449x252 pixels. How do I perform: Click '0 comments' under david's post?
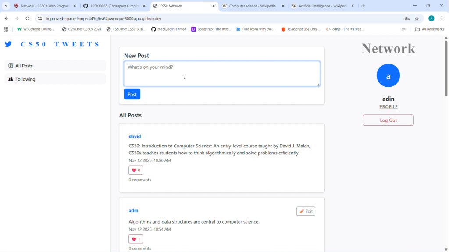click(140, 180)
